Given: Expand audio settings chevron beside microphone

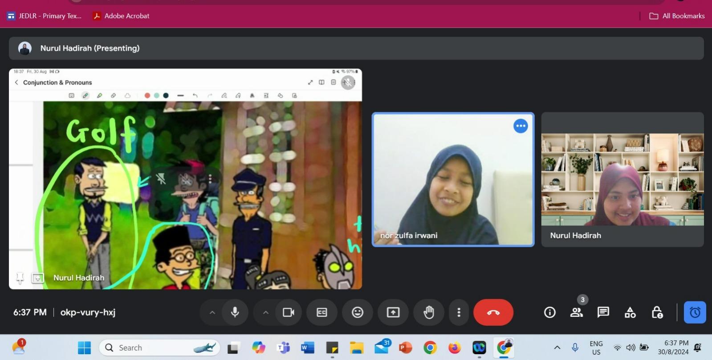Looking at the screenshot, I should 212,312.
